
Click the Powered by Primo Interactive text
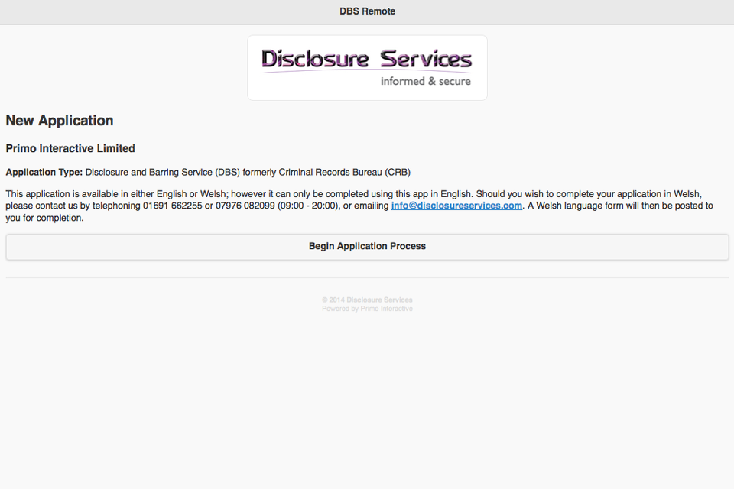pyautogui.click(x=367, y=309)
